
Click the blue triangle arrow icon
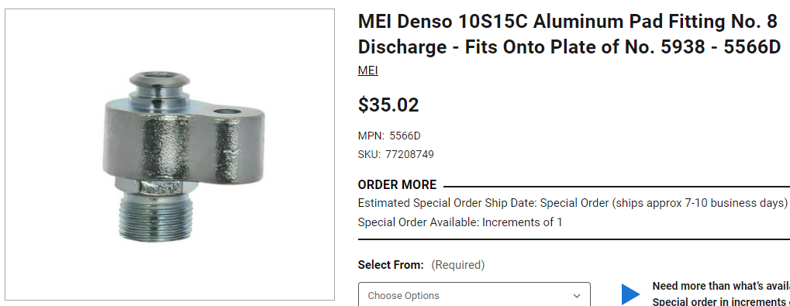click(x=630, y=294)
